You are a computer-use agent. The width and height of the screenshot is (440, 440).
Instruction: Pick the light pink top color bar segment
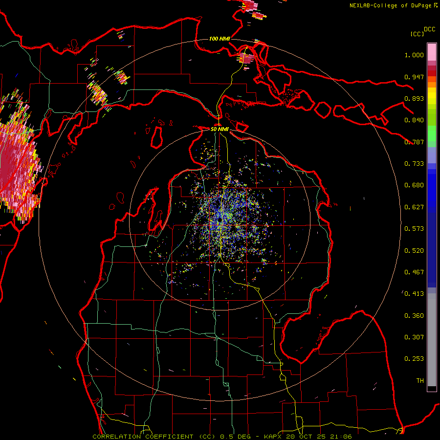click(432, 52)
